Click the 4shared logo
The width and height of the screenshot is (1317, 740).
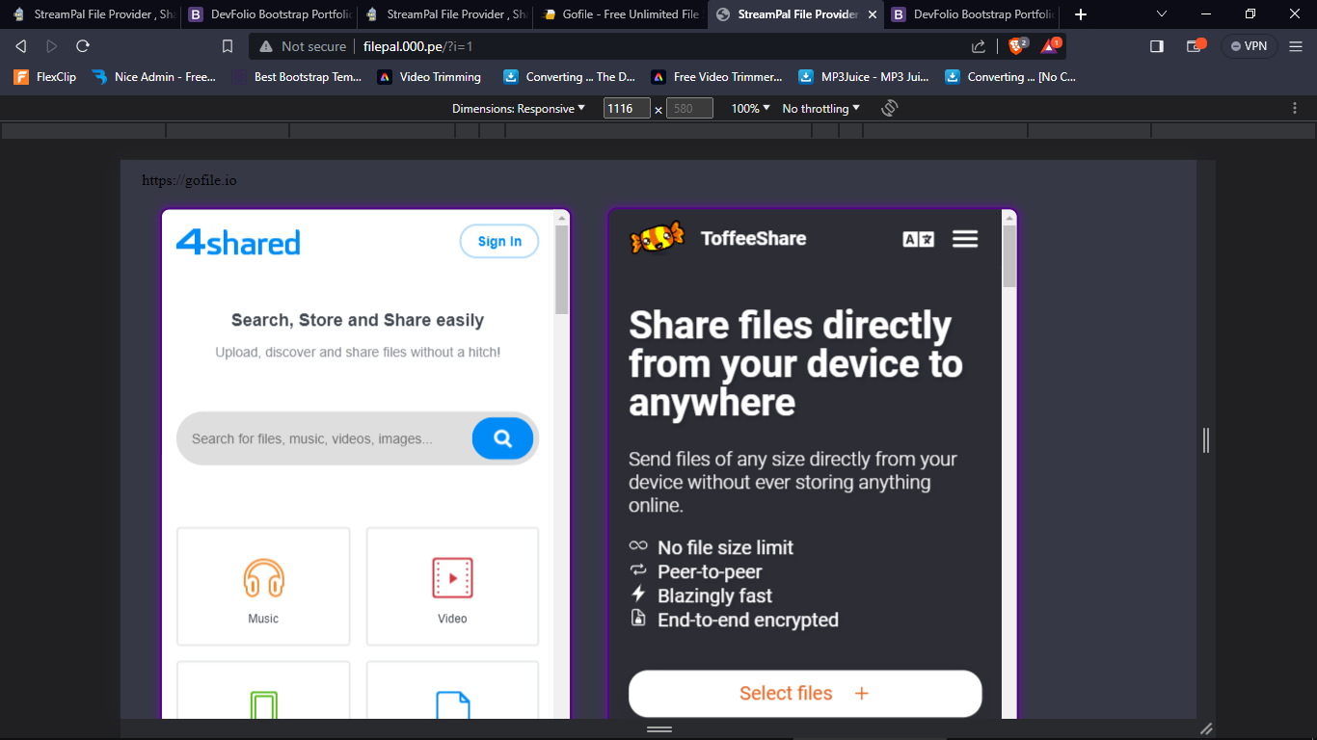(238, 242)
